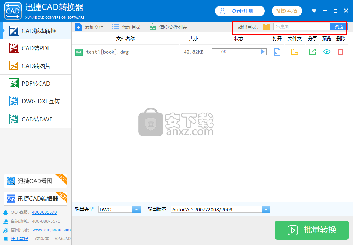Maximize the 迅捷CAD转换器 window
Screen dimensions: 353x245
pyautogui.click(x=335, y=11)
